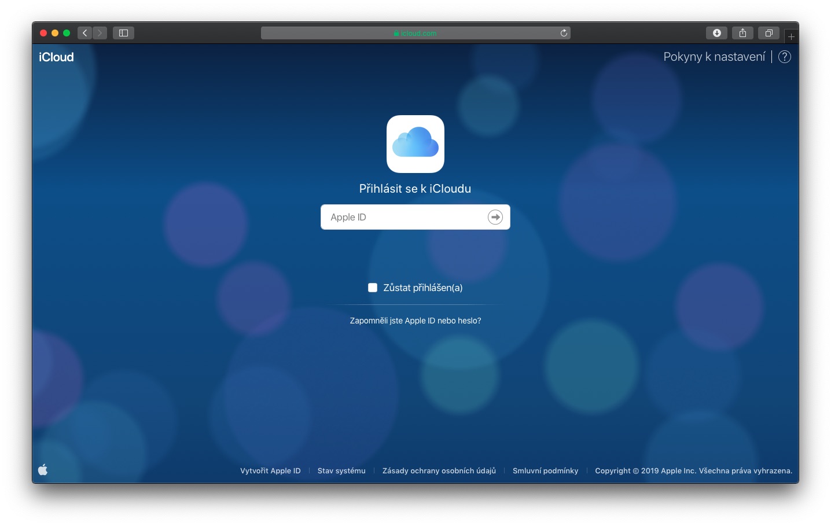Toggle the Safari sidebar button
The width and height of the screenshot is (831, 526).
tap(123, 33)
